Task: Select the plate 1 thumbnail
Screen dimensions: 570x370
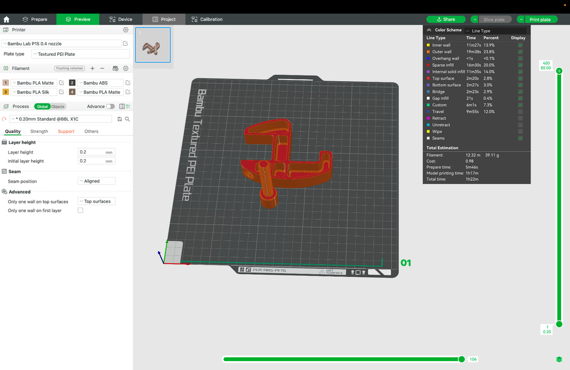Action: coord(153,45)
